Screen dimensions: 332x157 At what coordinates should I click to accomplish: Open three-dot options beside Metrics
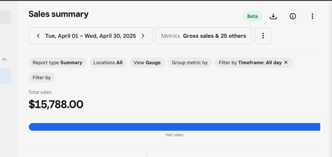tap(263, 36)
